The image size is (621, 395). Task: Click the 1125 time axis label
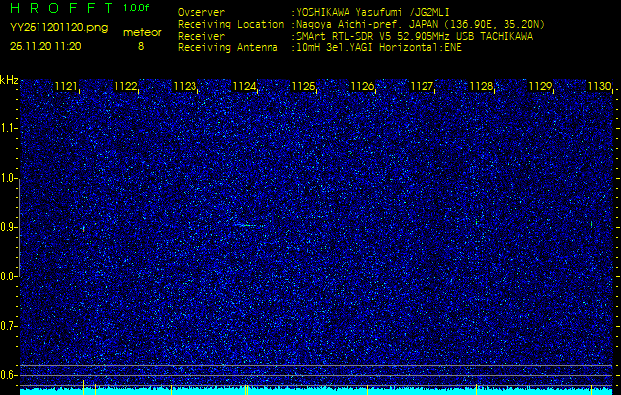[x=303, y=86]
